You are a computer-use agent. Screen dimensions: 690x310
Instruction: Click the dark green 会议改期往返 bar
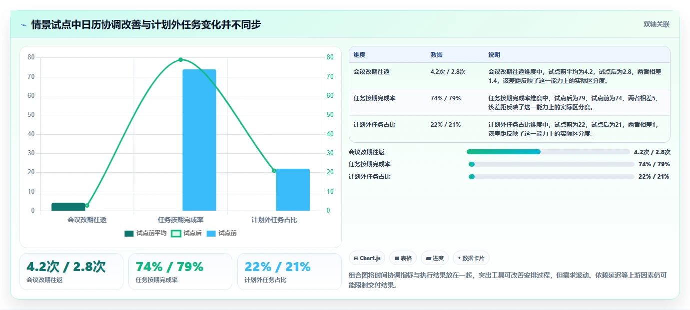[68, 207]
